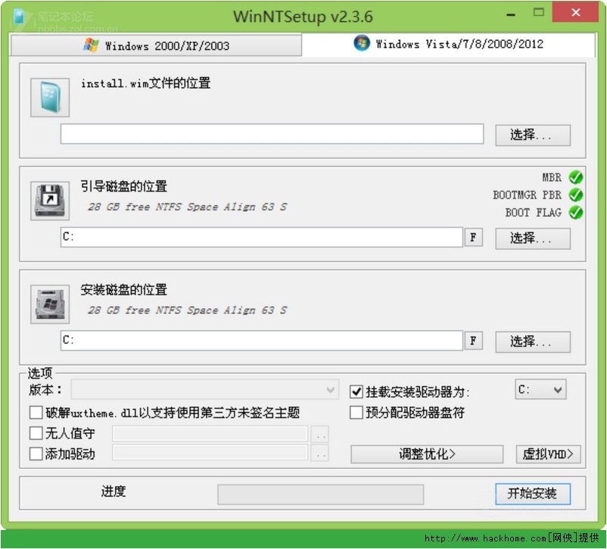Click the 安装磁盘的位置 heading
Screen dimensions: 607x549
(124, 290)
